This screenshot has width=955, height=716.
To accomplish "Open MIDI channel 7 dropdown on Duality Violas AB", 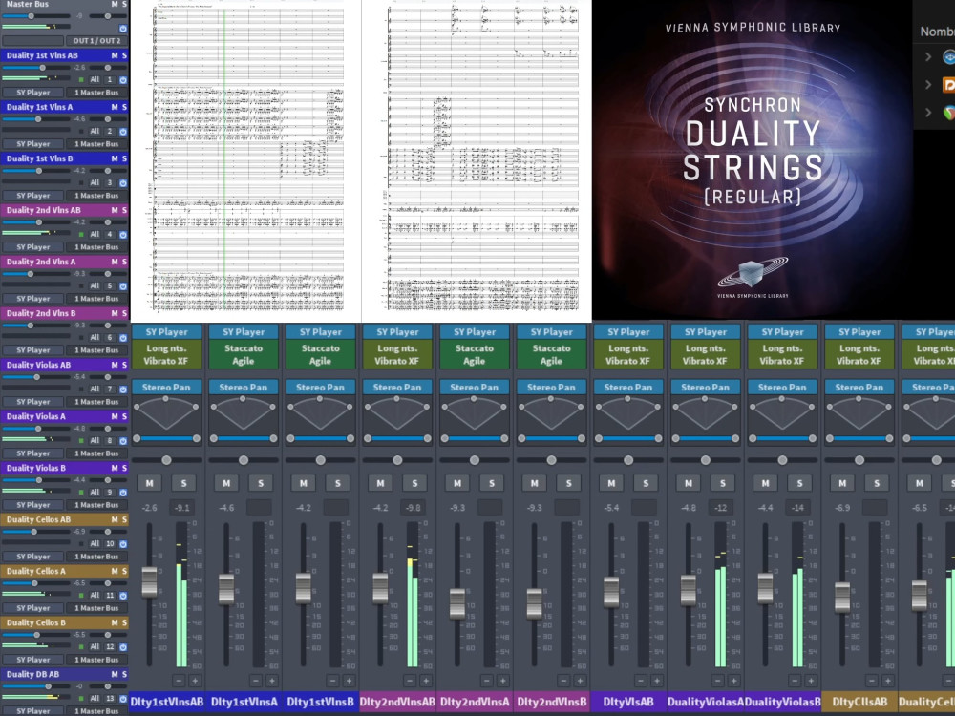I will click(x=110, y=390).
